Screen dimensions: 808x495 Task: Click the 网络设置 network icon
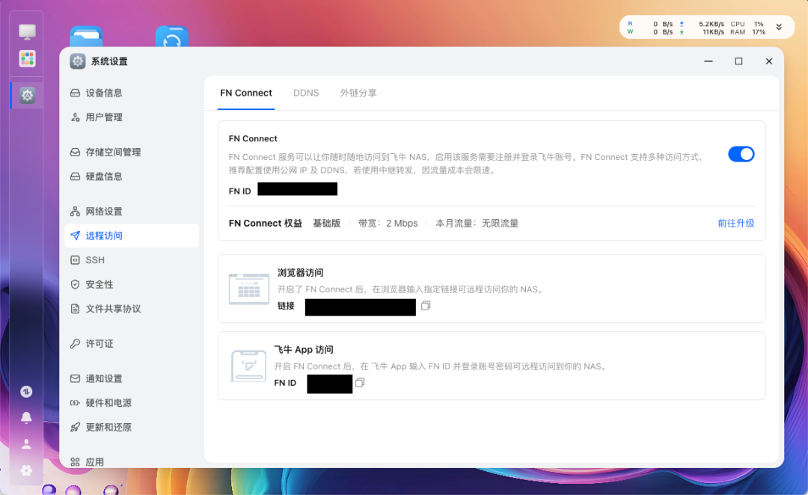[x=76, y=211]
